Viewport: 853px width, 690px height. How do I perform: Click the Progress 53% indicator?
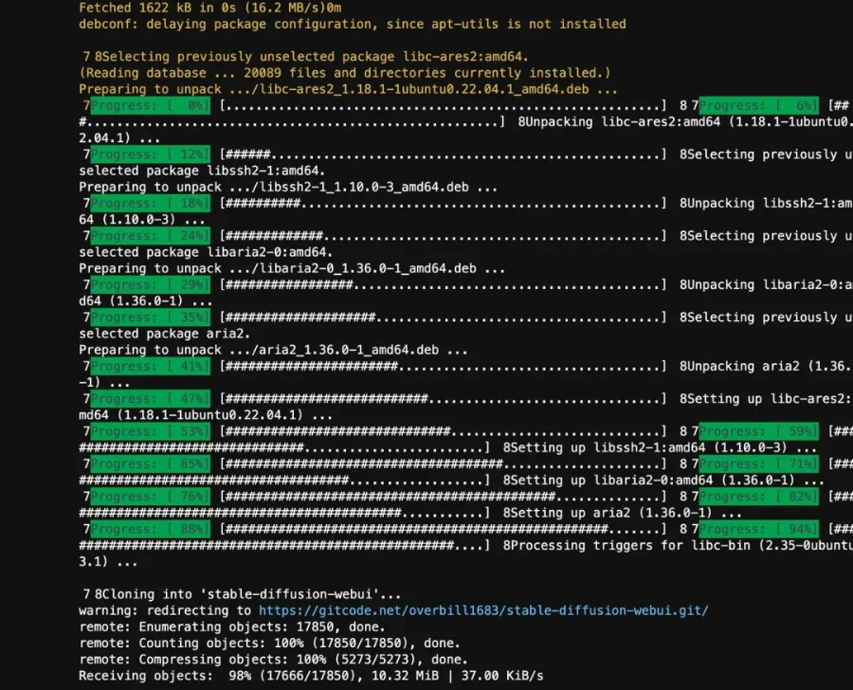point(150,431)
